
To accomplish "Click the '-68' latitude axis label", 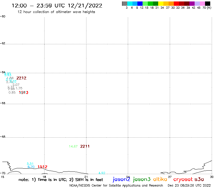I will click(3, 137).
